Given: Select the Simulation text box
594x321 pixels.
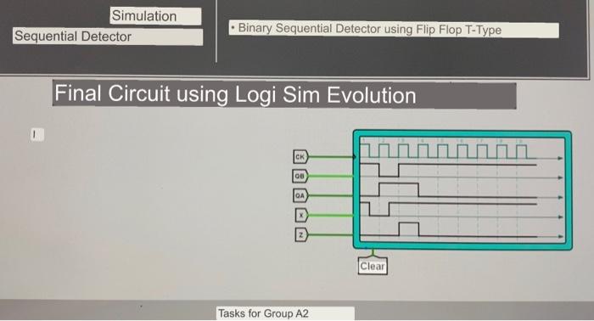Looking at the screenshot, I should click(155, 16).
